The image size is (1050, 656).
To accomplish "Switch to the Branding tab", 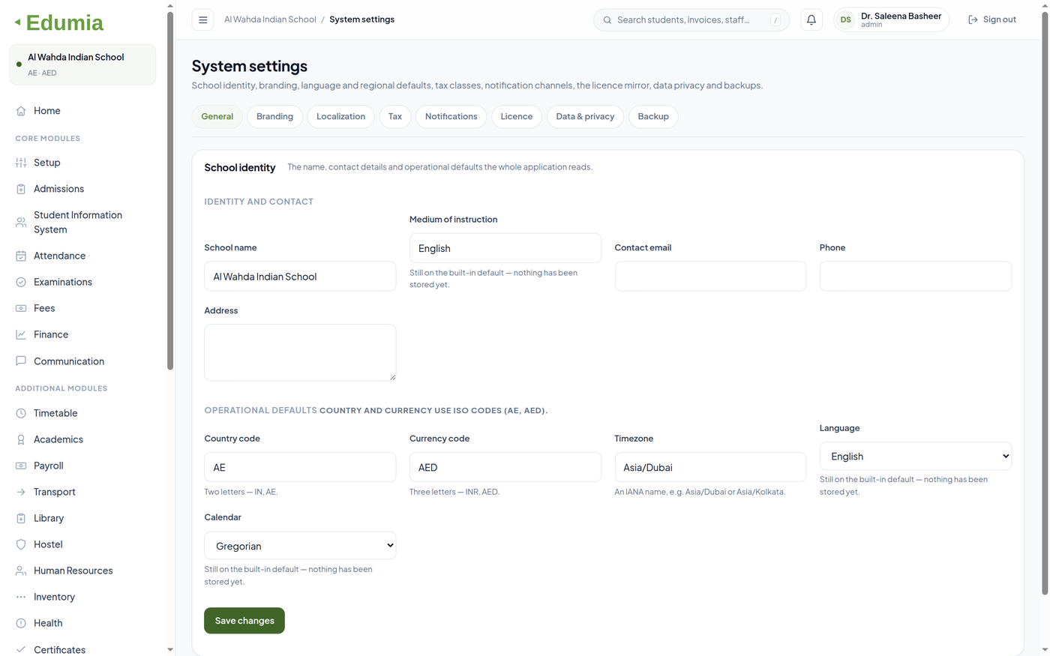I will pyautogui.click(x=274, y=116).
